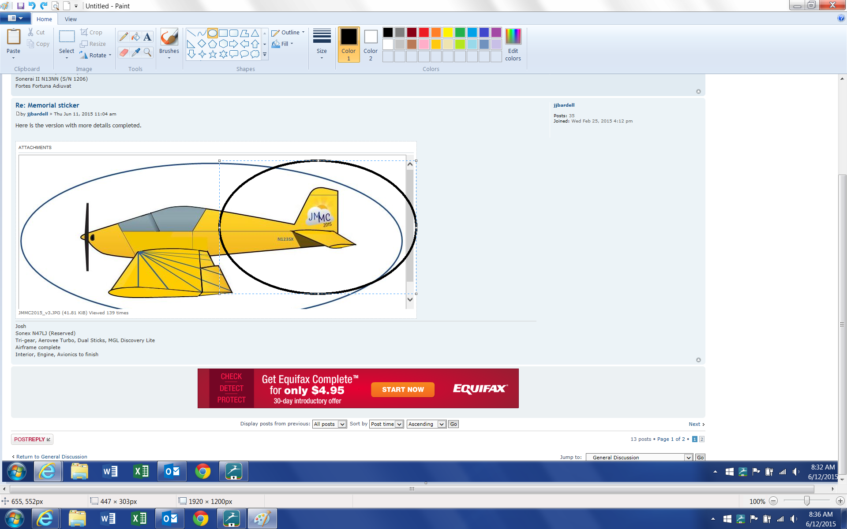Choose the Oval shape

pyautogui.click(x=212, y=33)
